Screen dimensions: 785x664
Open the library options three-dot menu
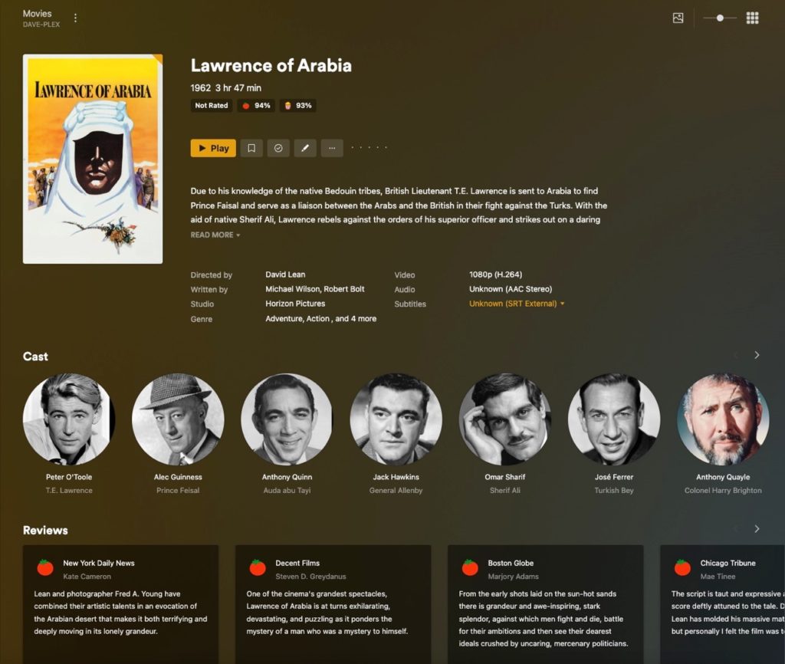click(76, 18)
